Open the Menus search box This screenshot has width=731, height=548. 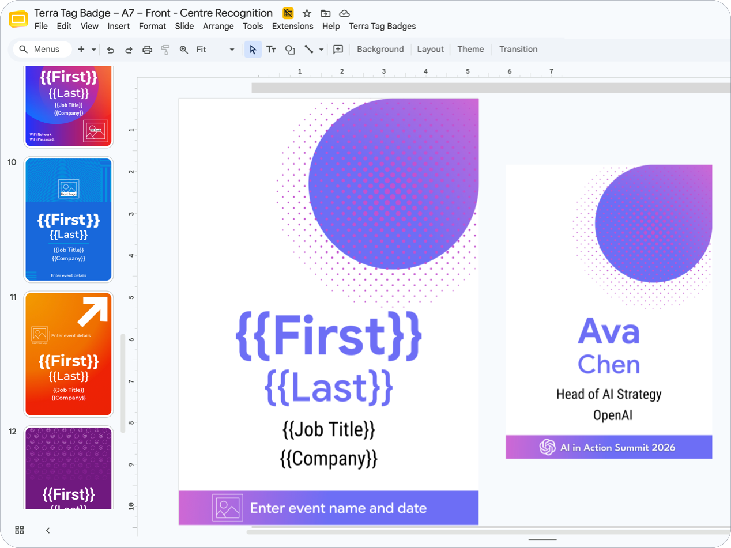pos(42,50)
